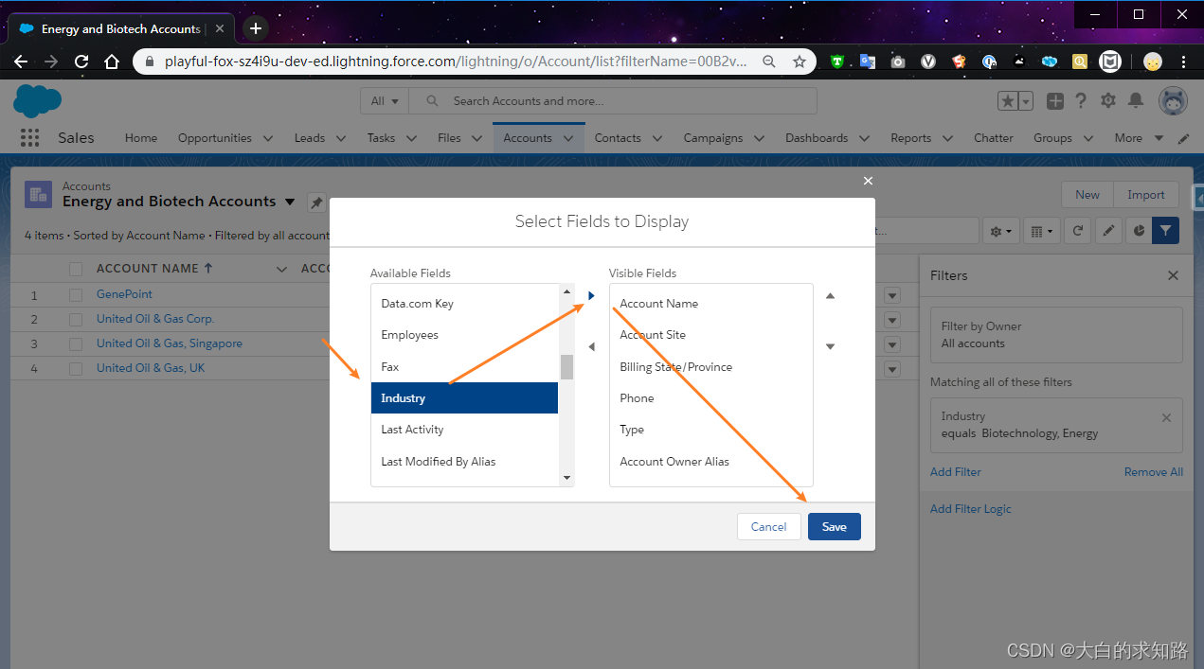Switch to the Contacts tab

pos(618,137)
